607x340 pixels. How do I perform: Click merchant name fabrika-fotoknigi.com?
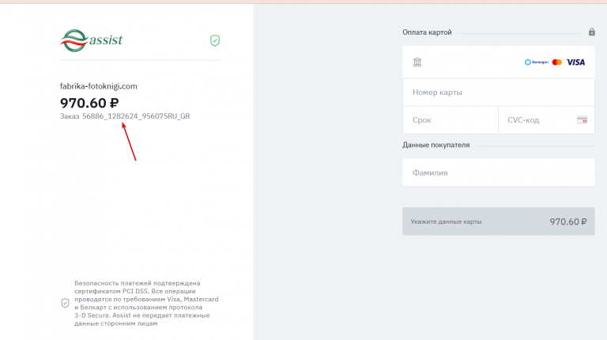point(99,86)
